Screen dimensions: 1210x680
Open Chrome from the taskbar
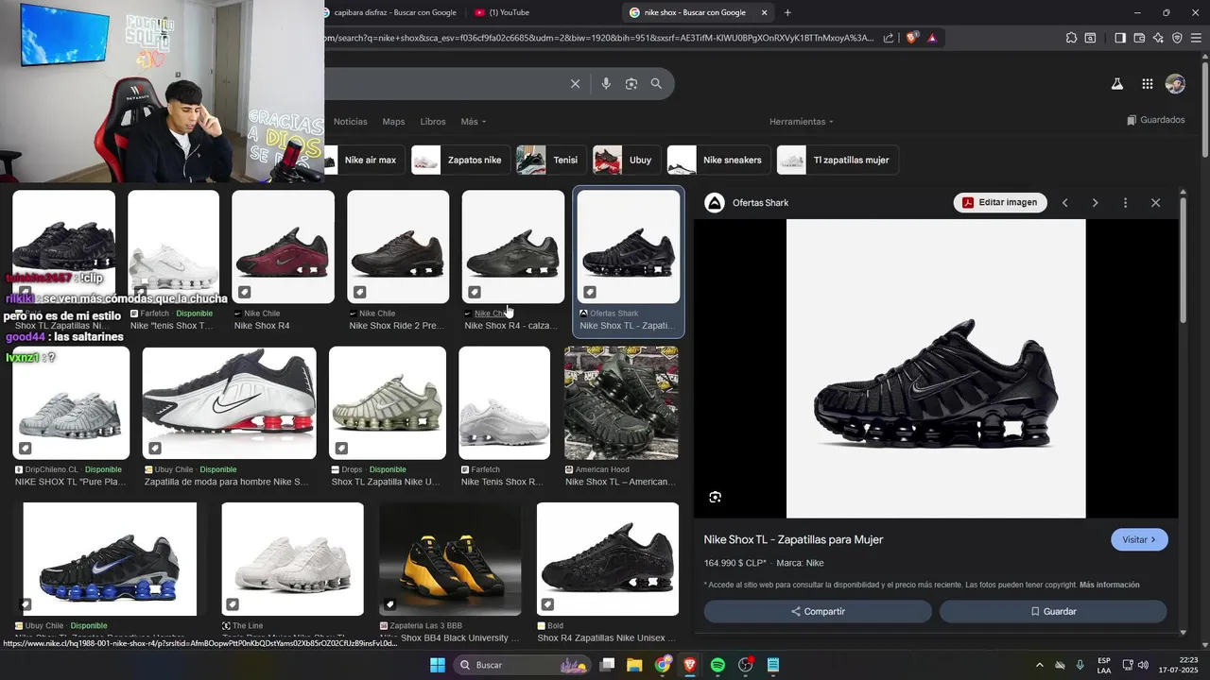663,665
